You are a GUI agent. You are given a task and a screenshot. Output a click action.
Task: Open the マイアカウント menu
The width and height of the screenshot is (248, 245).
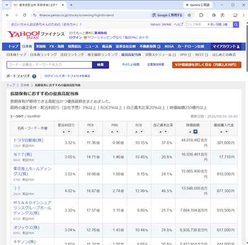pos(226,47)
